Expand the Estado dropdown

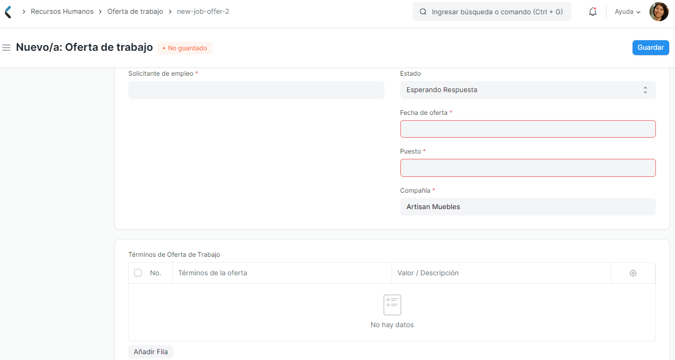click(x=528, y=90)
